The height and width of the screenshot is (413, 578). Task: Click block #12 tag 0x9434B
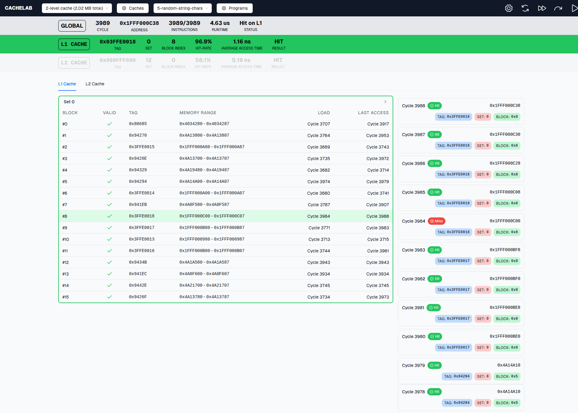click(138, 262)
